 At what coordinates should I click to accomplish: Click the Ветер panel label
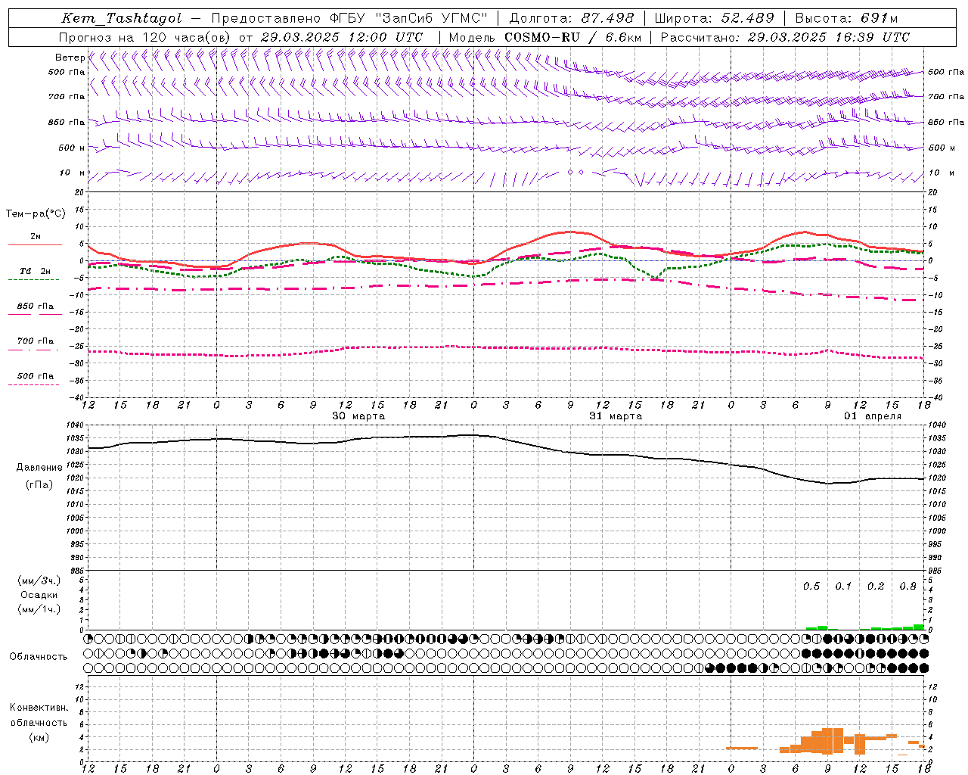click(x=70, y=58)
